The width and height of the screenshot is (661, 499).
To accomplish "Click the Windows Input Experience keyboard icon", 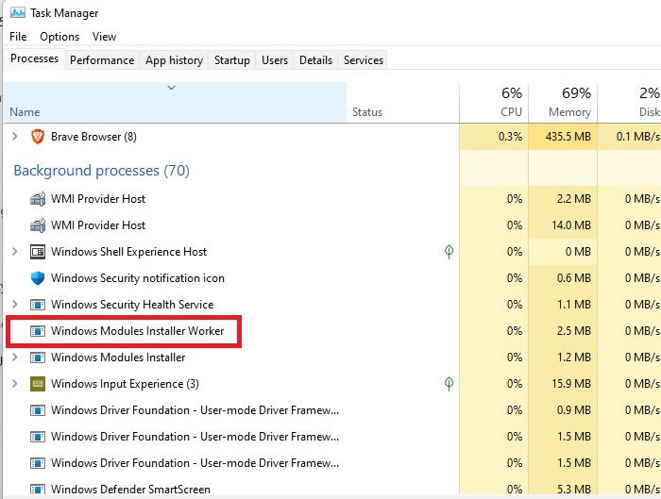I will click(38, 384).
